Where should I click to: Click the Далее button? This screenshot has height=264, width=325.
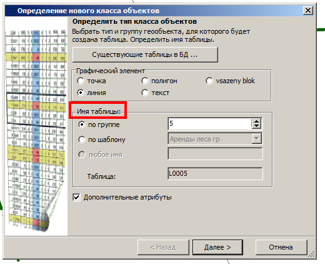[217, 247]
